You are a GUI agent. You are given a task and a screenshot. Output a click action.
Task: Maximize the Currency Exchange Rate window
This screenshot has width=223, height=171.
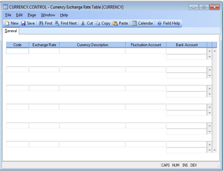(204, 7)
